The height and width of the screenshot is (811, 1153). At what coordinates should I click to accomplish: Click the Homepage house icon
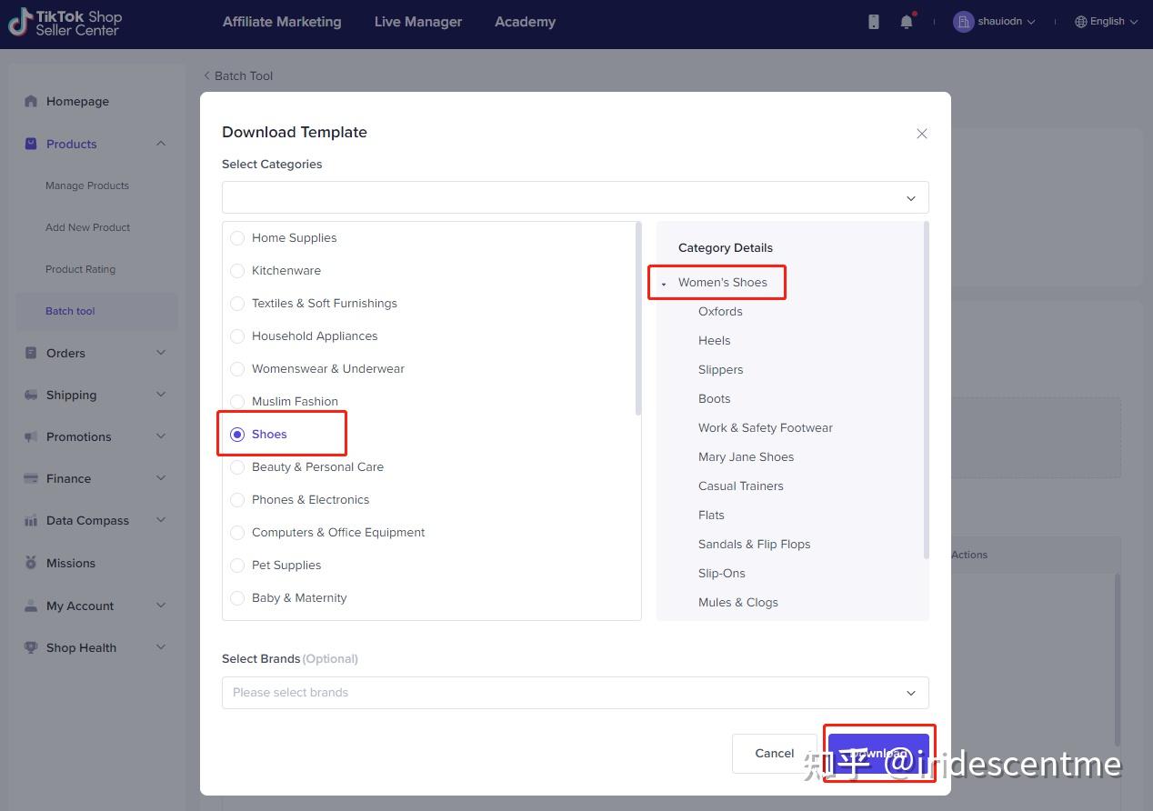(x=32, y=101)
